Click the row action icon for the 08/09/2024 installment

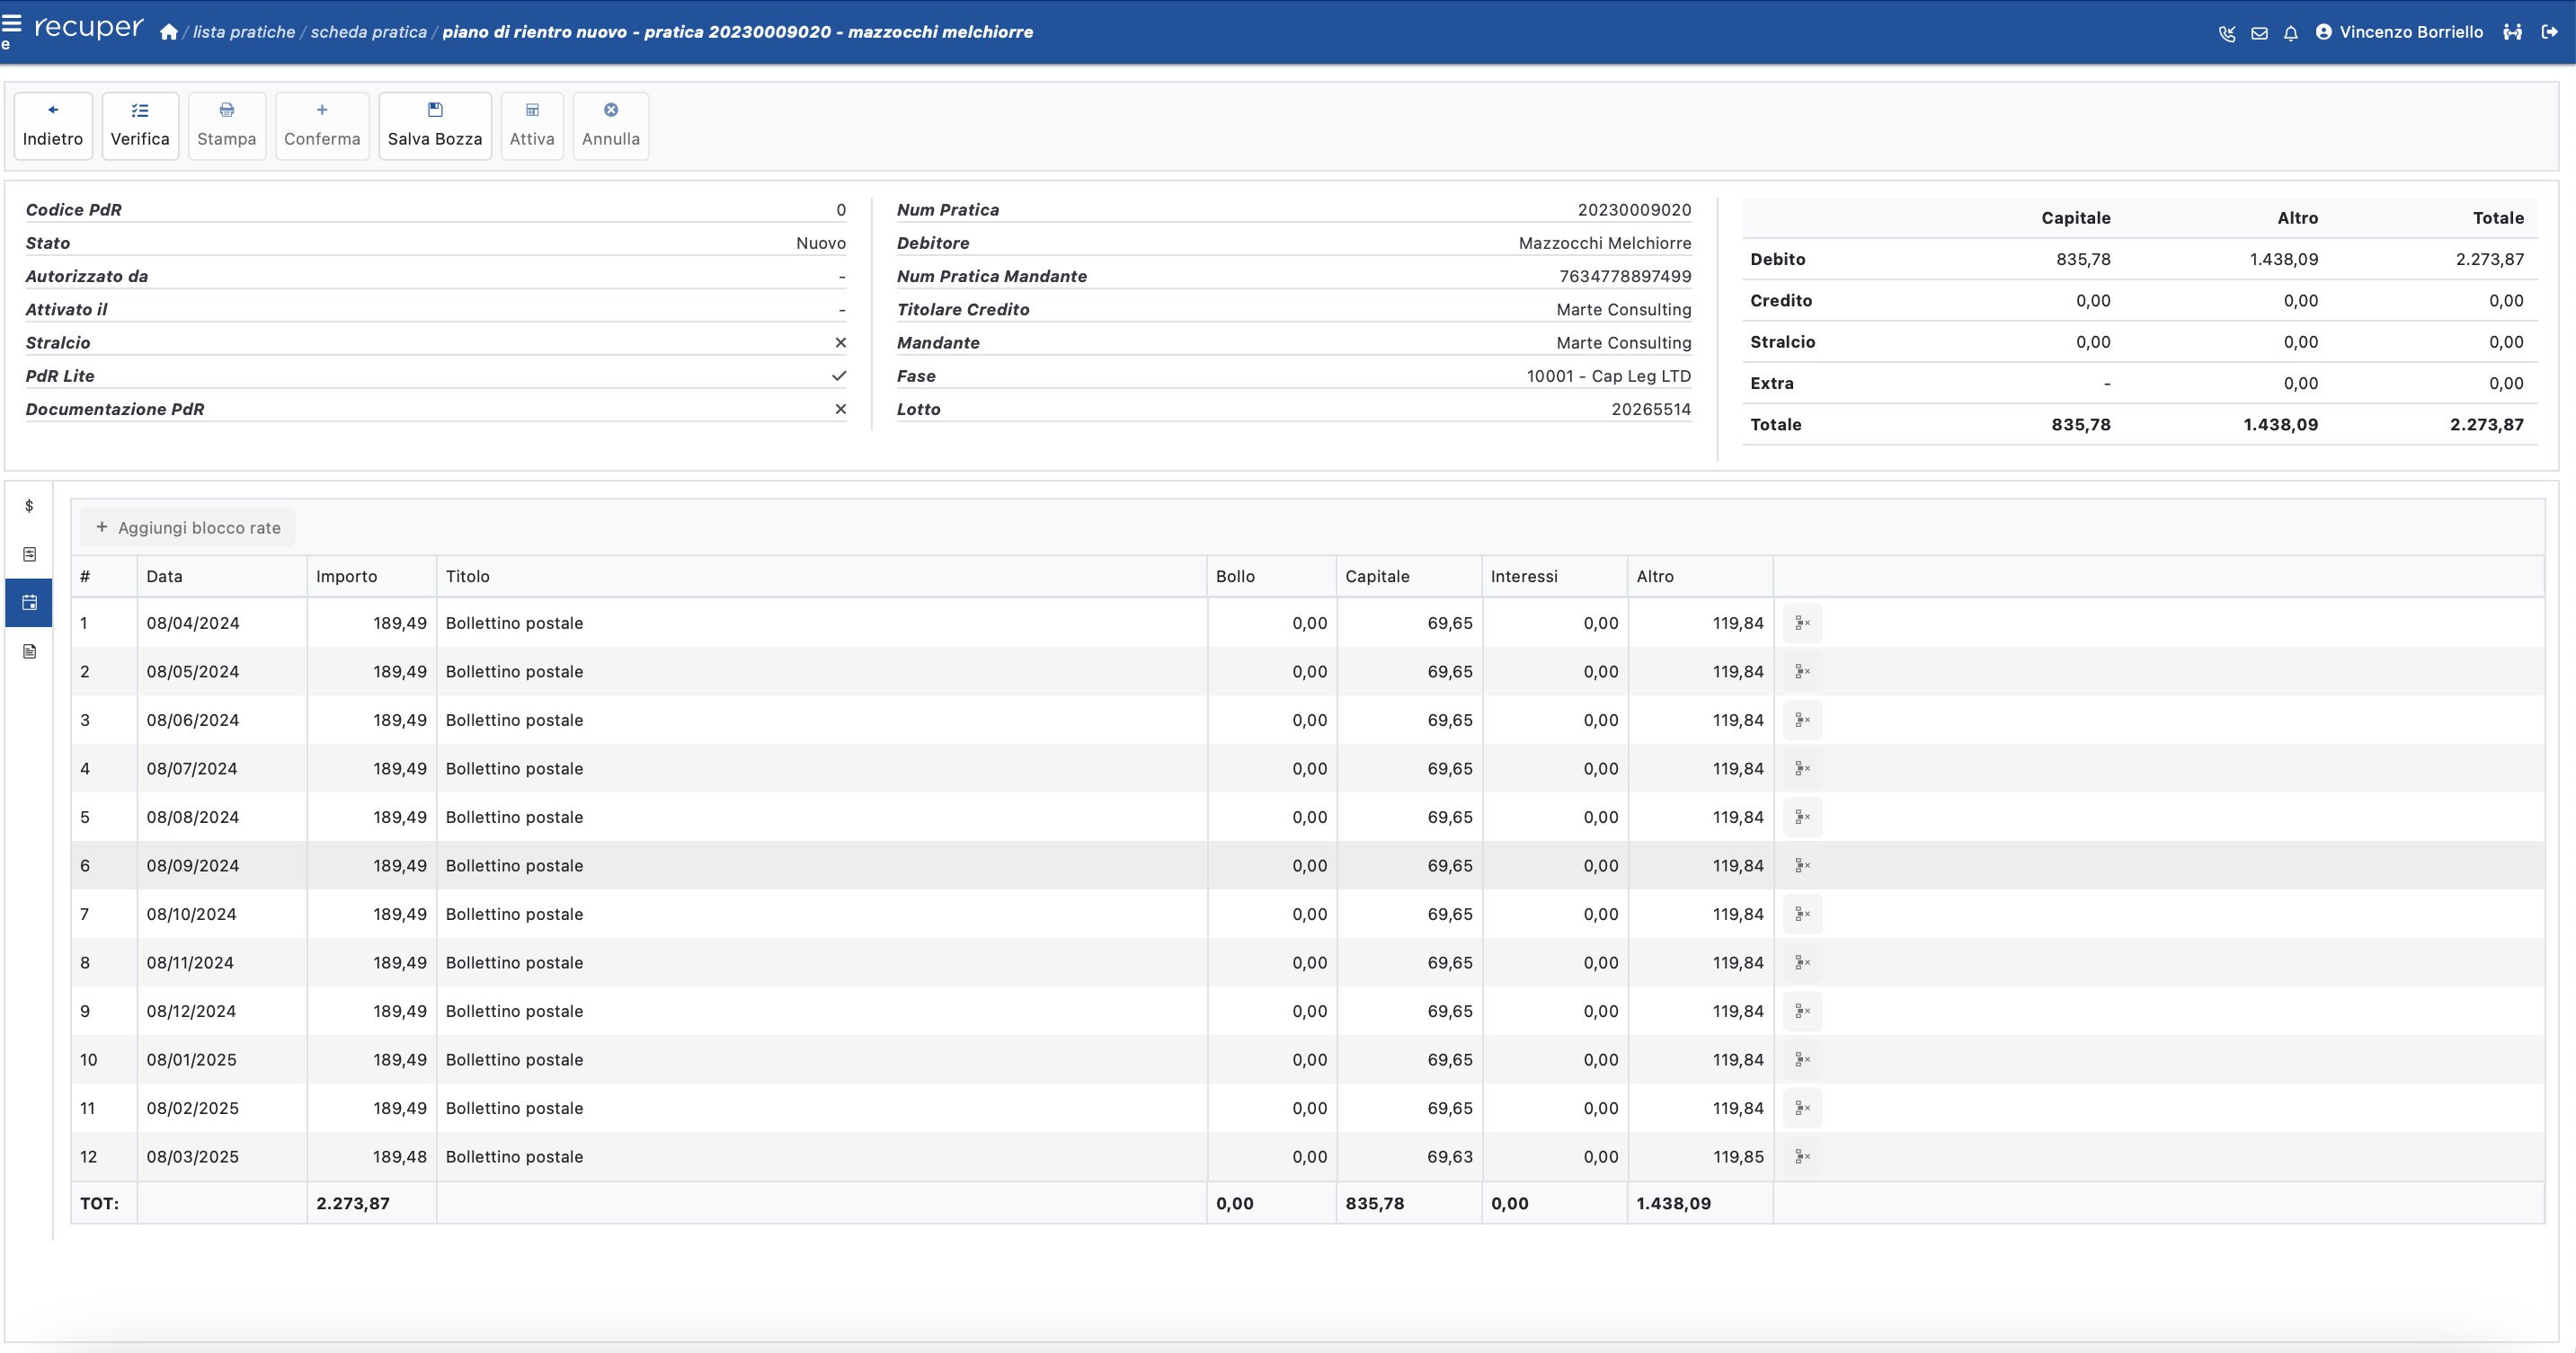pyautogui.click(x=1802, y=865)
